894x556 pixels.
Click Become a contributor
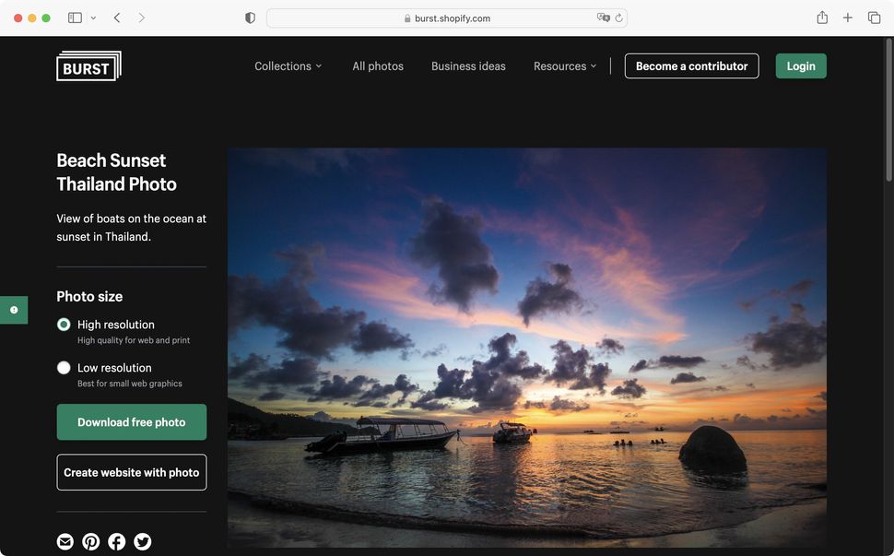click(691, 65)
